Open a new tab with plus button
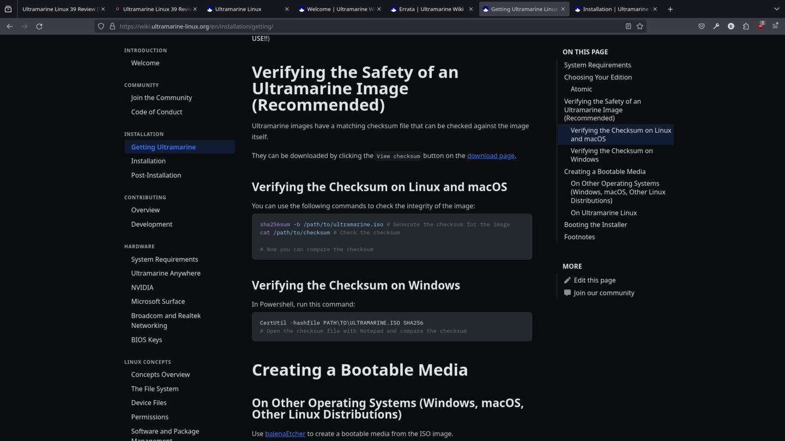The height and width of the screenshot is (441, 785). 670,9
